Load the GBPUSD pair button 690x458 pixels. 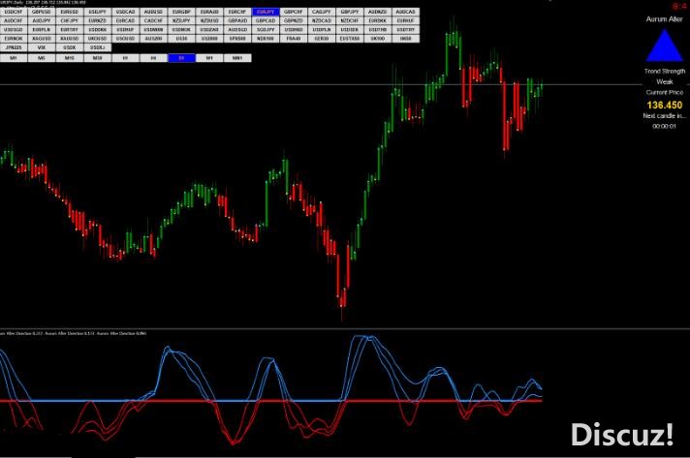(42, 12)
